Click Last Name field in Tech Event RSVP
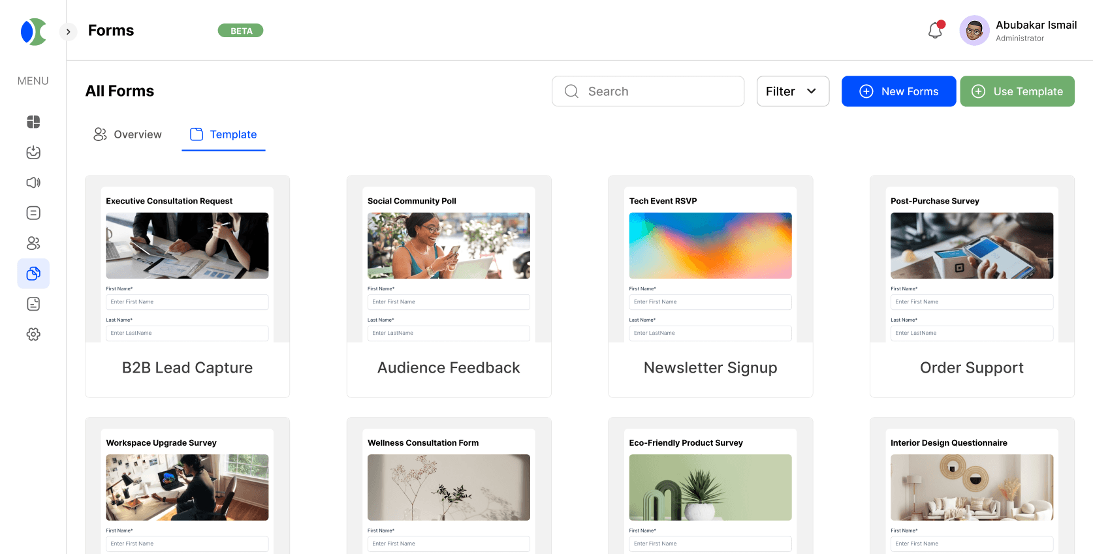Viewport: 1093px width, 554px height. click(710, 333)
